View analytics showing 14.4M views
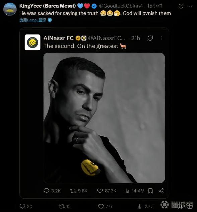This screenshot has width=197, height=212. (x=127, y=191)
